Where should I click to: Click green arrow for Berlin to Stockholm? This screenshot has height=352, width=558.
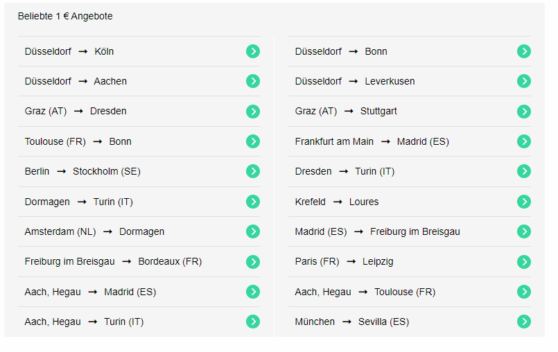click(x=253, y=171)
